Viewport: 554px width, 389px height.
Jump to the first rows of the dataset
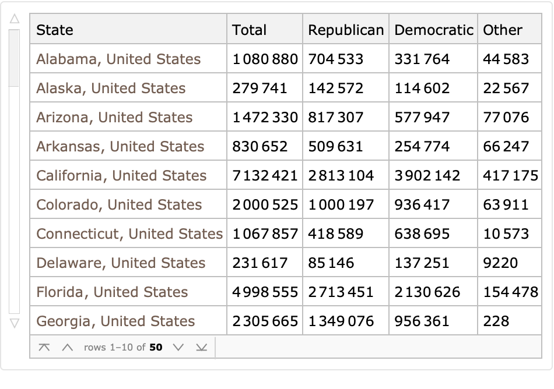44,348
